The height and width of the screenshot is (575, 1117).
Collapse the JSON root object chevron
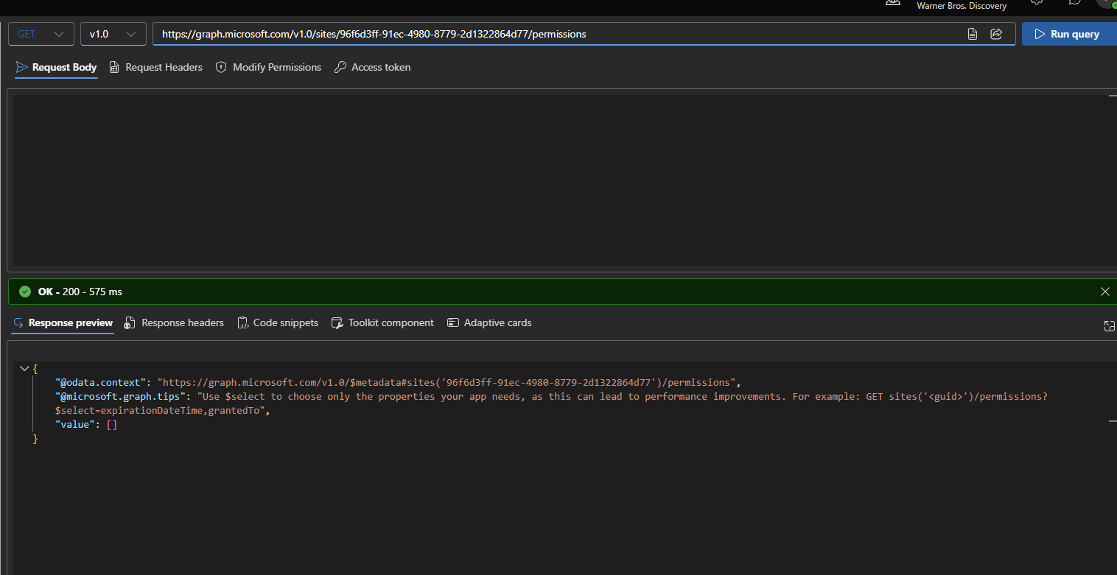[24, 368]
